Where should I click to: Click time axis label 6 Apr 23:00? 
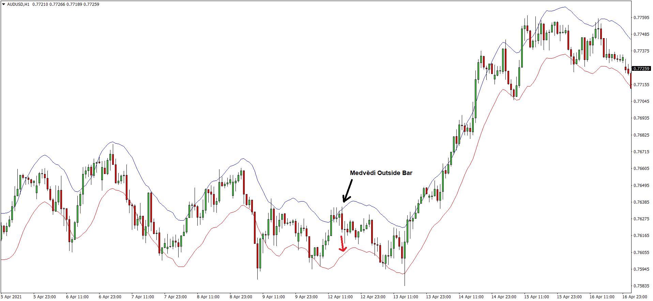(x=110, y=297)
